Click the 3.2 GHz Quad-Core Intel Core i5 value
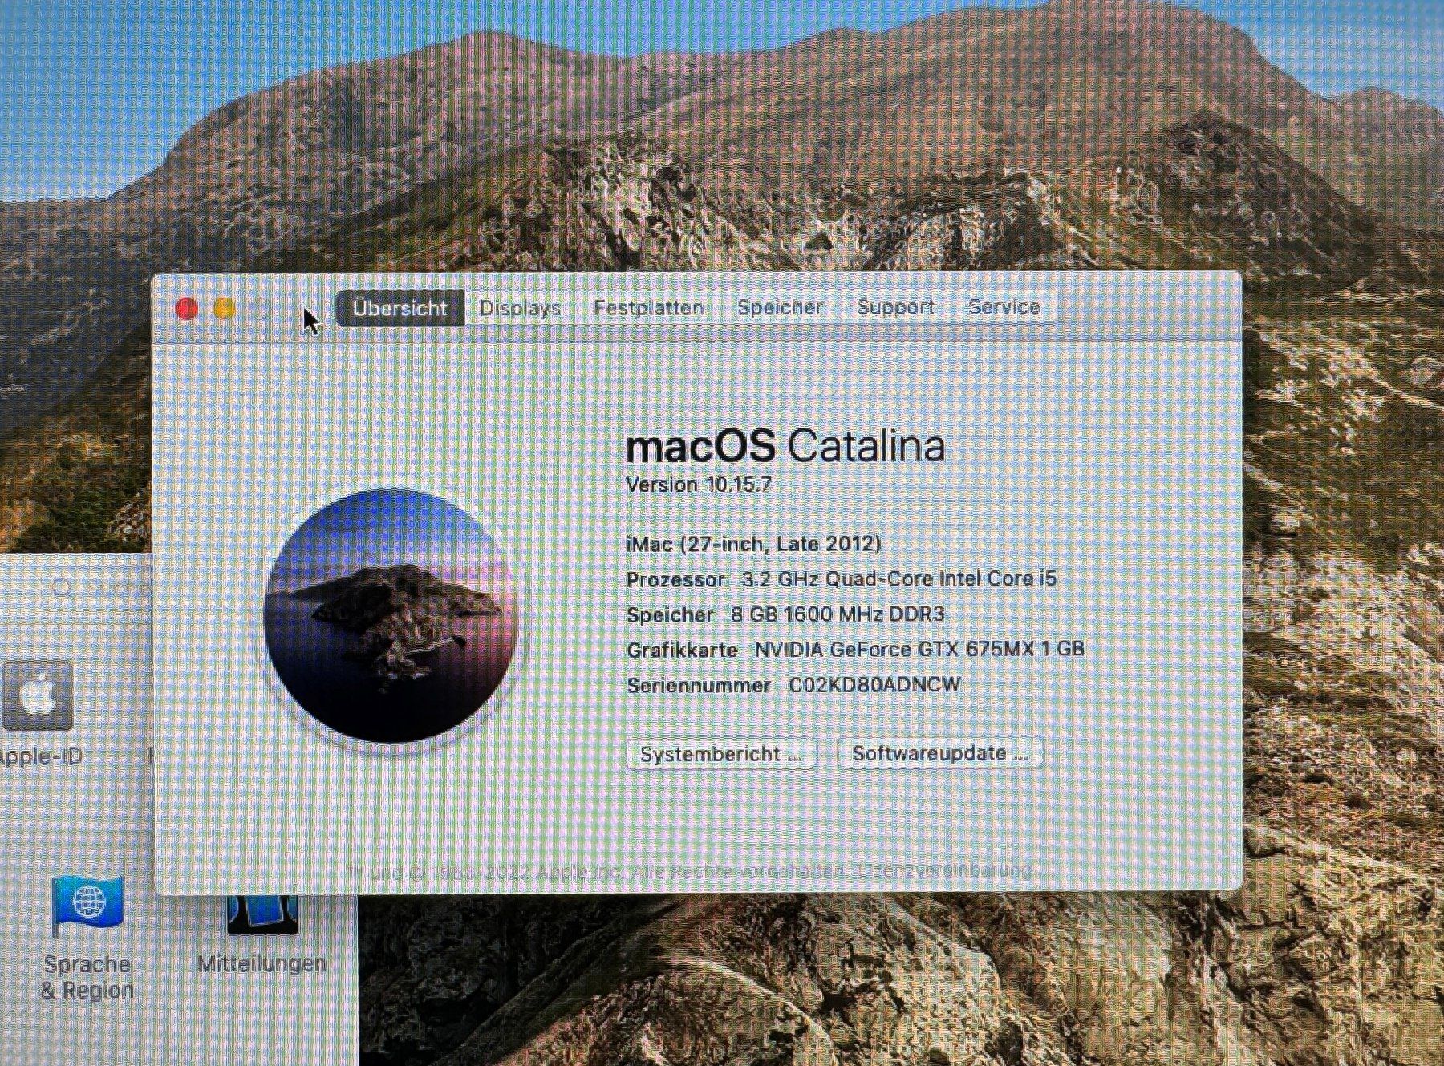This screenshot has height=1066, width=1444. pyautogui.click(x=899, y=578)
